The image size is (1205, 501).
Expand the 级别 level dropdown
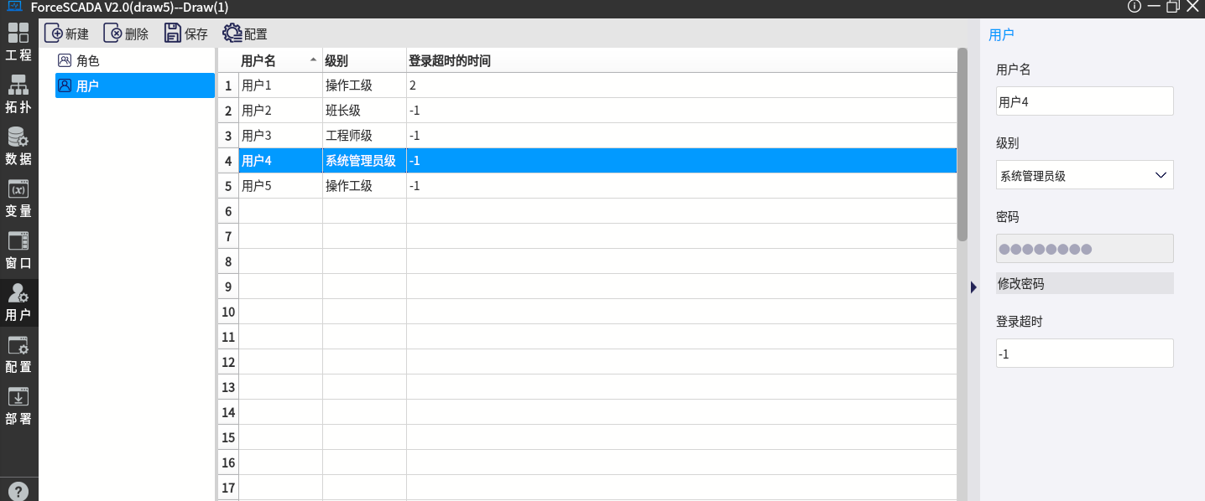tap(1084, 175)
